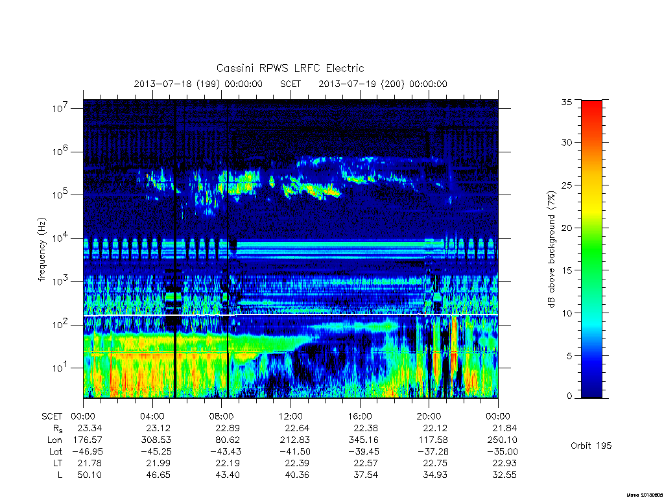Click the plot title Cassini RPWS LRFC Electric

coord(290,68)
